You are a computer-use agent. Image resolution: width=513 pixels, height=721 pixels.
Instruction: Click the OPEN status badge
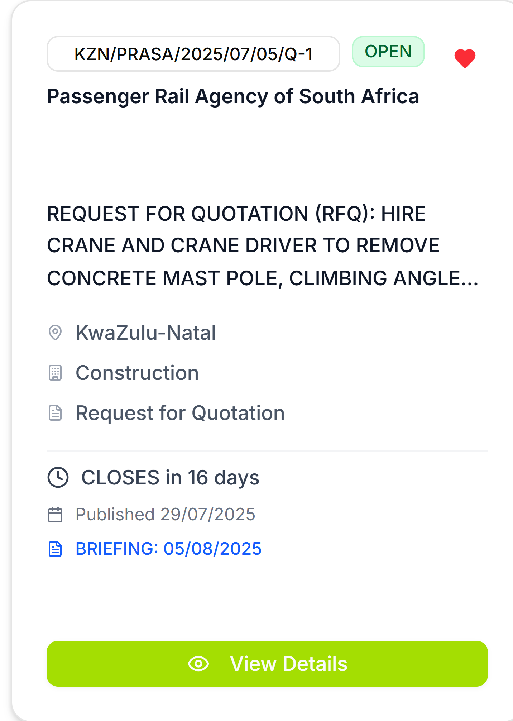(x=388, y=52)
